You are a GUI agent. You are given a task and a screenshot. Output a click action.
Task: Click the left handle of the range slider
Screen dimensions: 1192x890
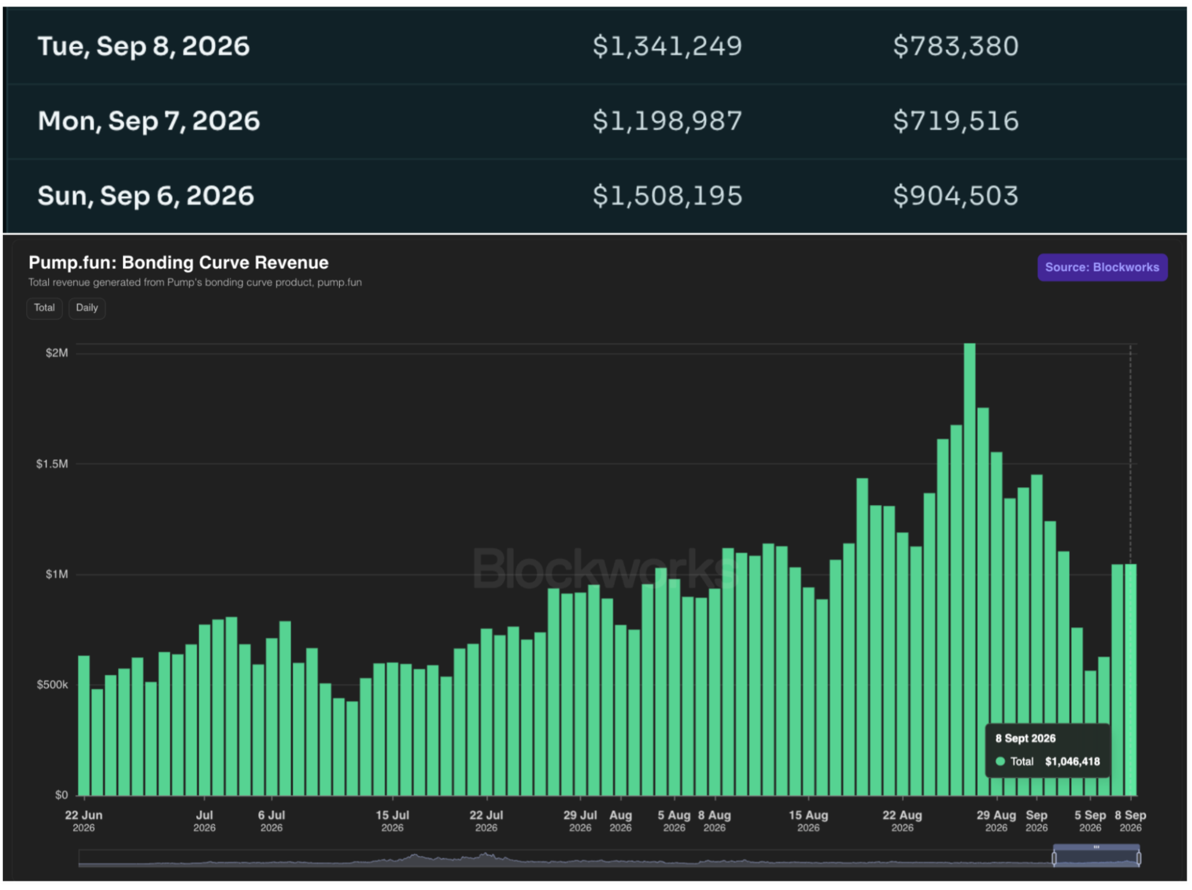pos(1054,858)
